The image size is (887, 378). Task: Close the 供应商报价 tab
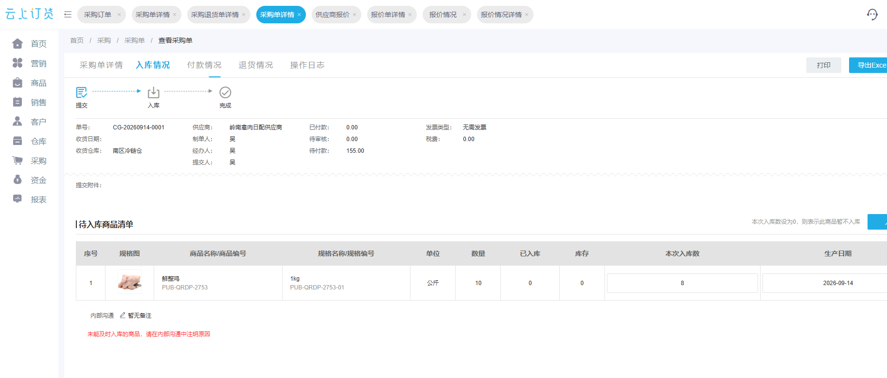coord(355,15)
